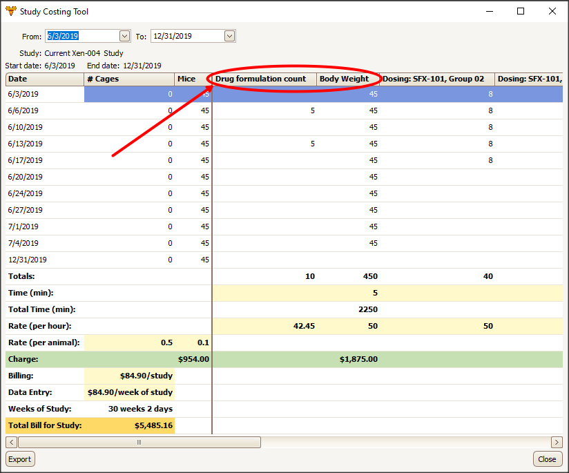
Task: Click the $1,875.00 charge cell
Action: point(358,359)
